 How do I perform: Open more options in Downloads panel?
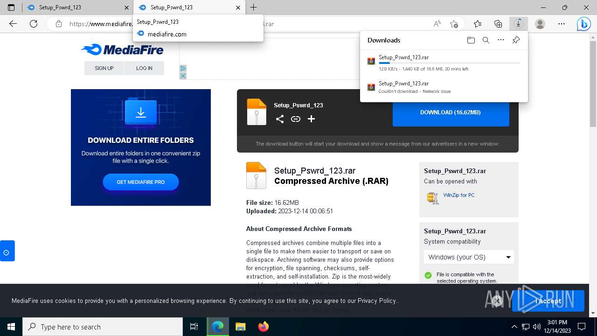(501, 40)
